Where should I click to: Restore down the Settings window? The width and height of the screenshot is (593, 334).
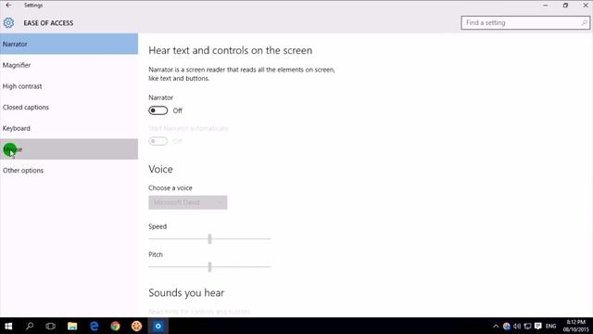tap(565, 6)
